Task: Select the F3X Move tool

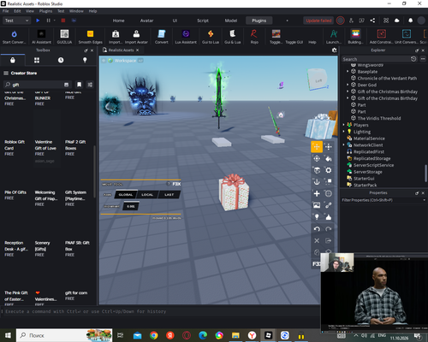Action: 317,147
